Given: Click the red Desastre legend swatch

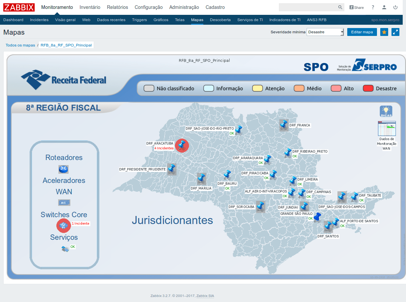Looking at the screenshot, I should pos(367,88).
